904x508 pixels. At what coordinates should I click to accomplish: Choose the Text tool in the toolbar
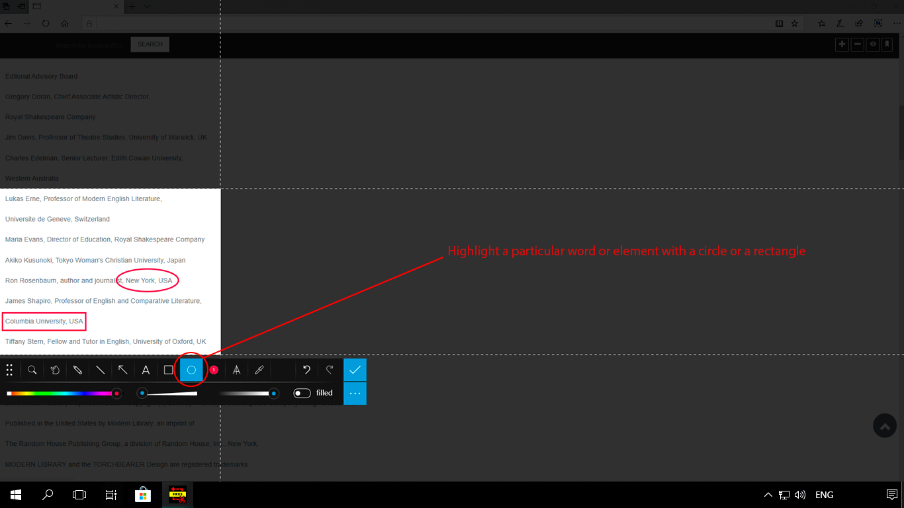pyautogui.click(x=146, y=370)
